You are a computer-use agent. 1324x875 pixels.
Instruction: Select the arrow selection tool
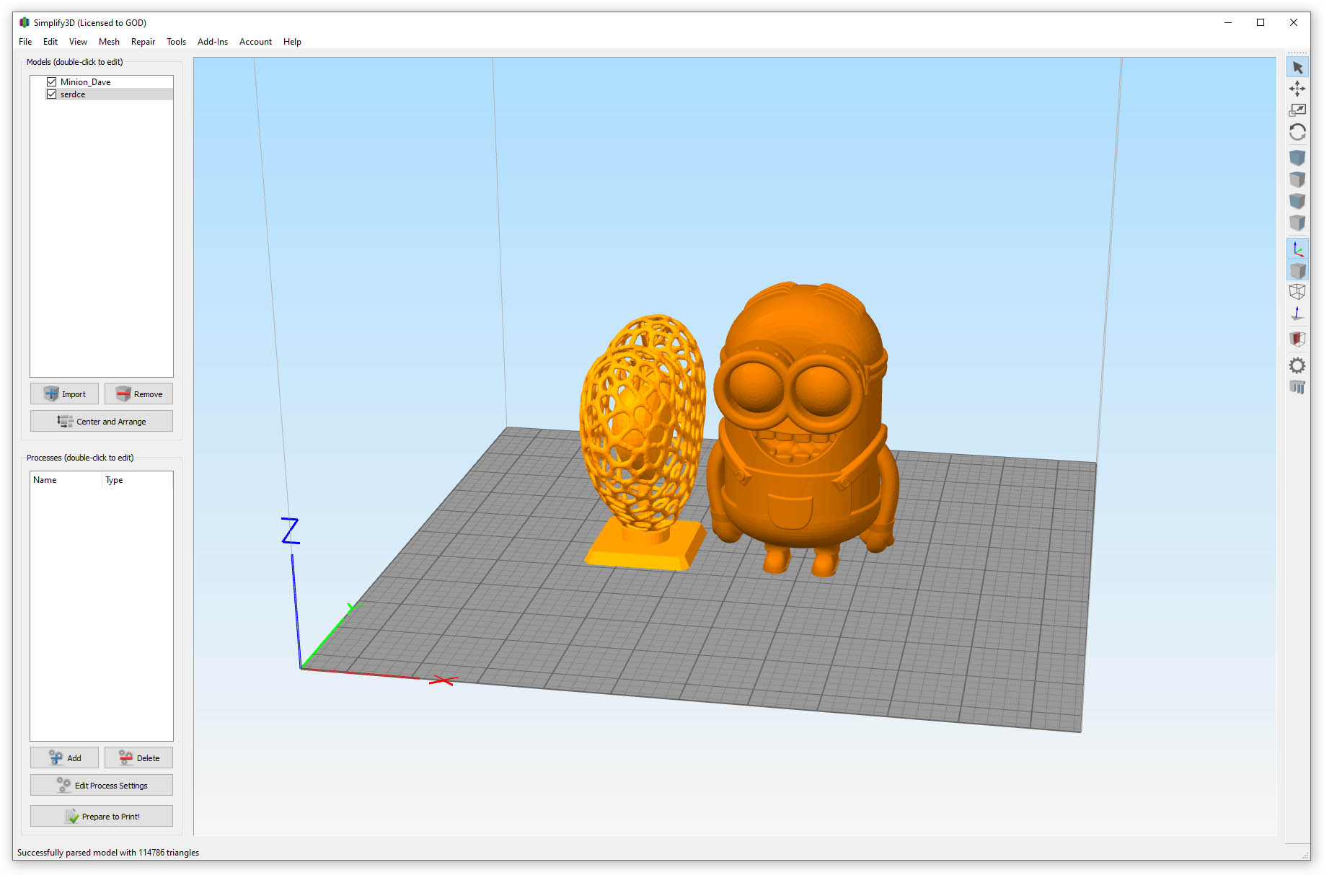tap(1297, 68)
